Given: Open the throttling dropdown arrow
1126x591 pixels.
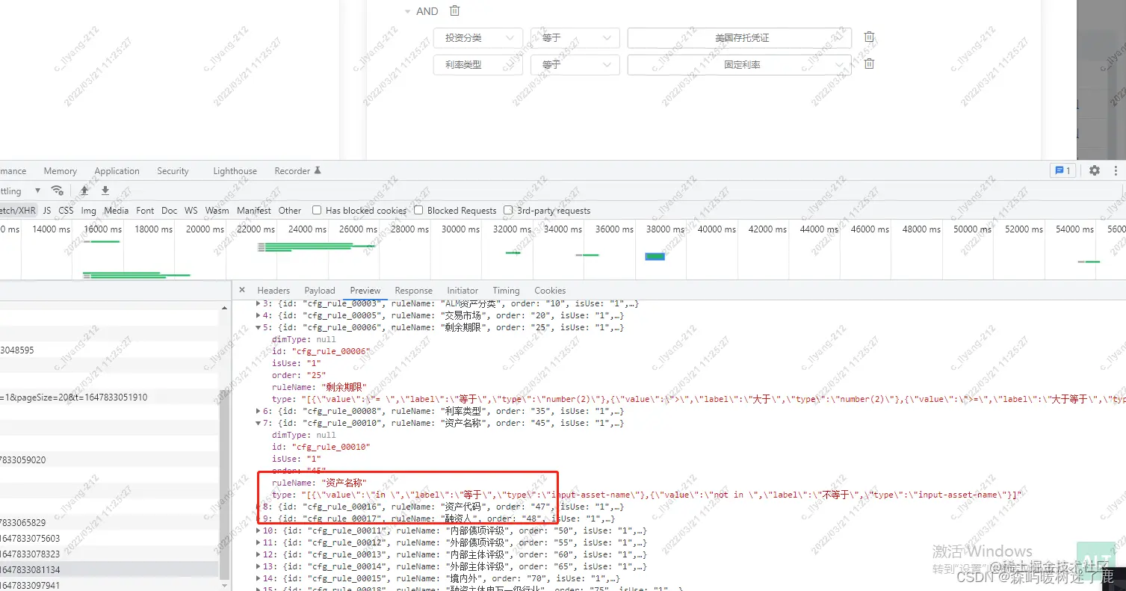Looking at the screenshot, I should coord(37,191).
